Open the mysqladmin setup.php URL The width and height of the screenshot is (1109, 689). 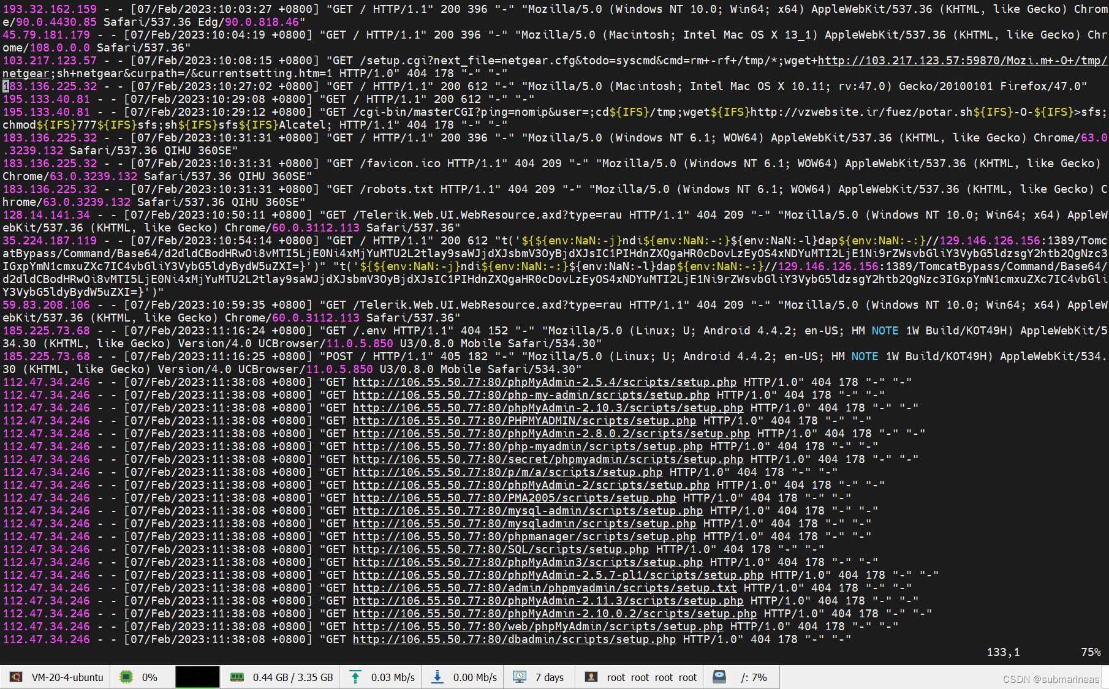coord(524,524)
